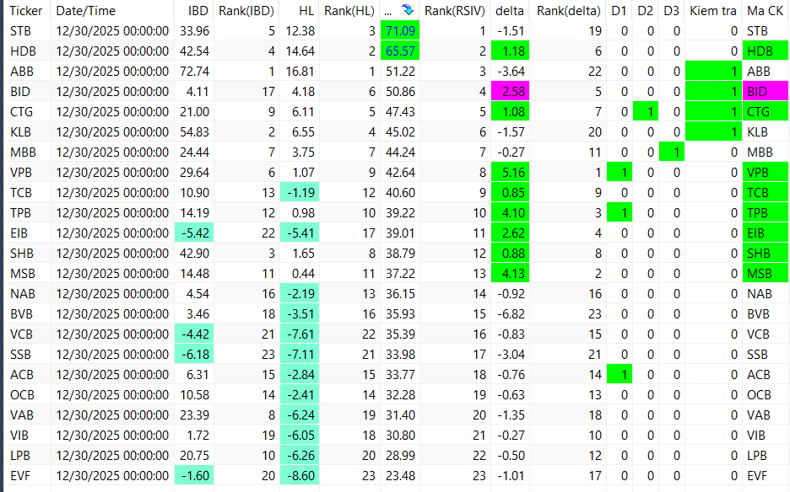
Task: Select the MBB ticker in the Ticker column
Action: pyautogui.click(x=23, y=152)
